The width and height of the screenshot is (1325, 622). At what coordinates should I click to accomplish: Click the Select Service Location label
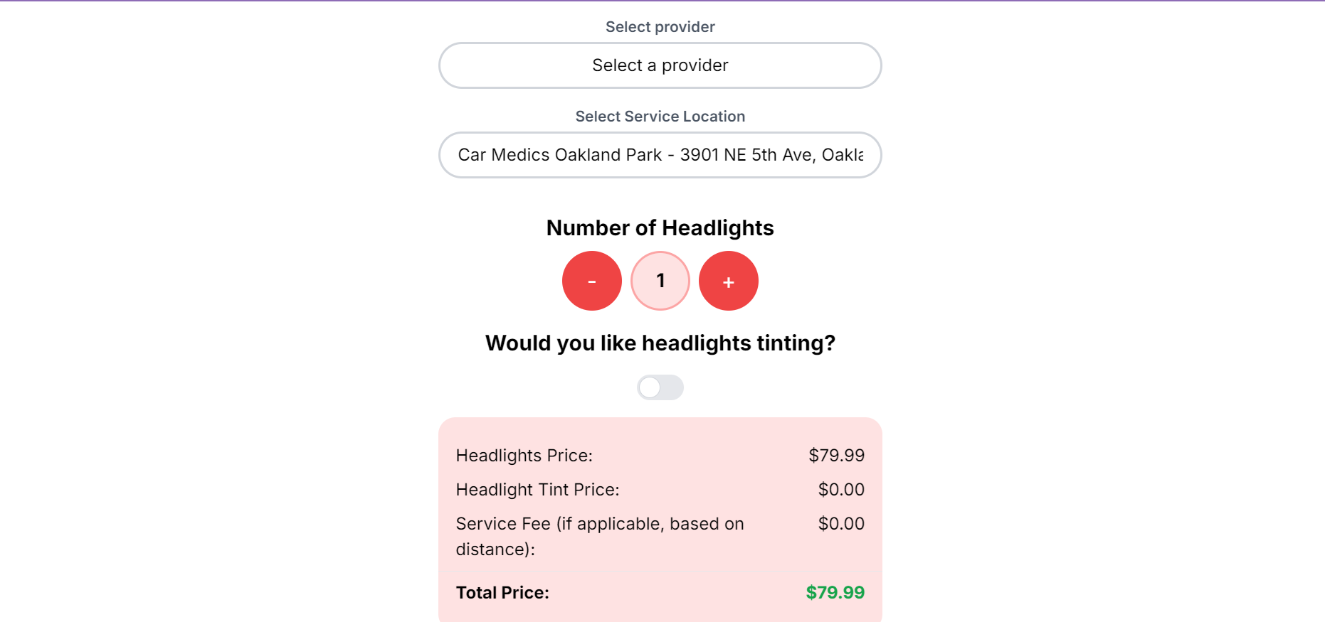coord(660,117)
